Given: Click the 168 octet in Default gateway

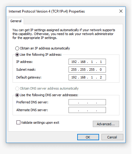Looking at the screenshot, I should tap(83, 77).
